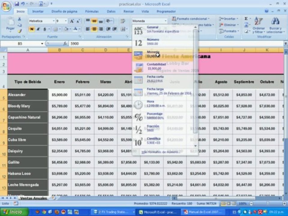Click the Clear eraser icon
Screen dimensions: 288x216
pos(246,31)
